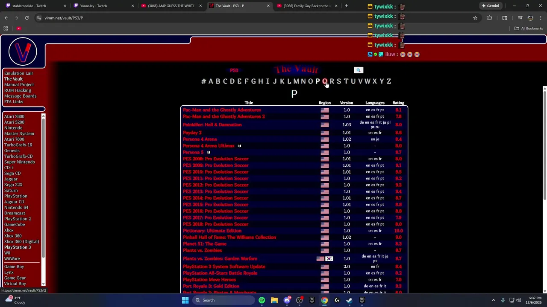The height and width of the screenshot is (307, 547).
Task: Open the YouTube bookmark shortcut
Action: (19, 29)
